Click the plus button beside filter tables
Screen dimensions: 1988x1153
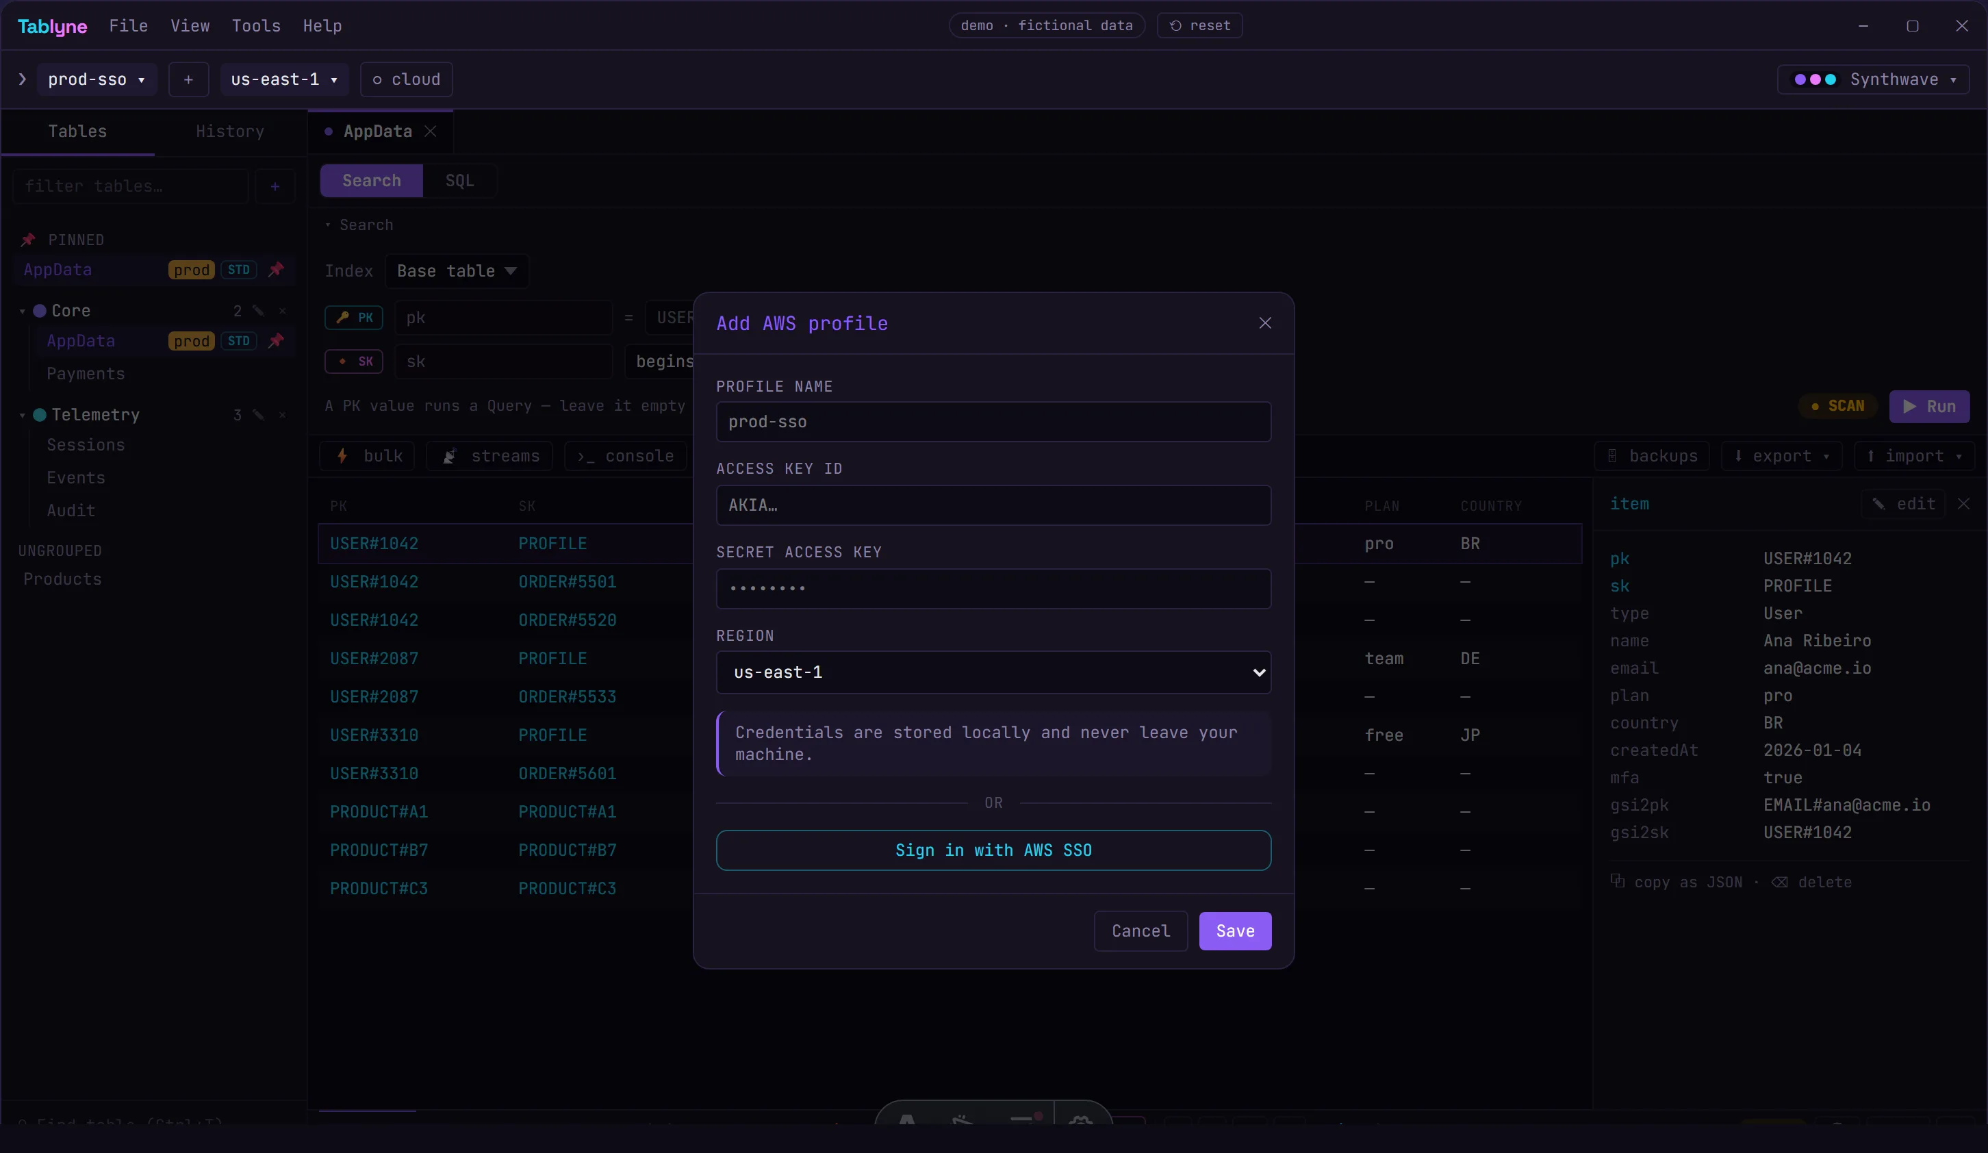(275, 186)
